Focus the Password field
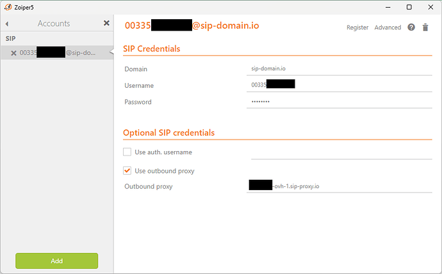Screen dimensions: 442x274 339,101
